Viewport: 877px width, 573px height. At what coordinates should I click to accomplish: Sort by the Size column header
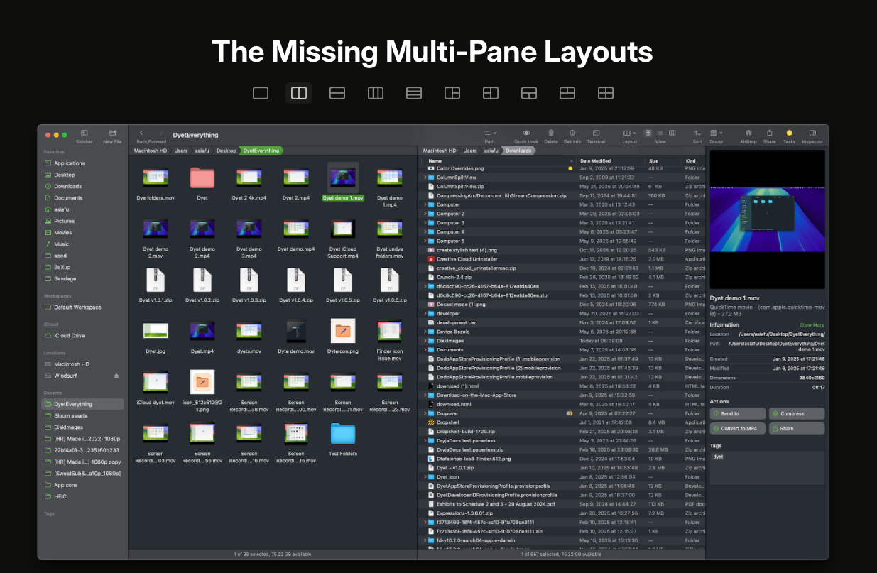coord(663,161)
